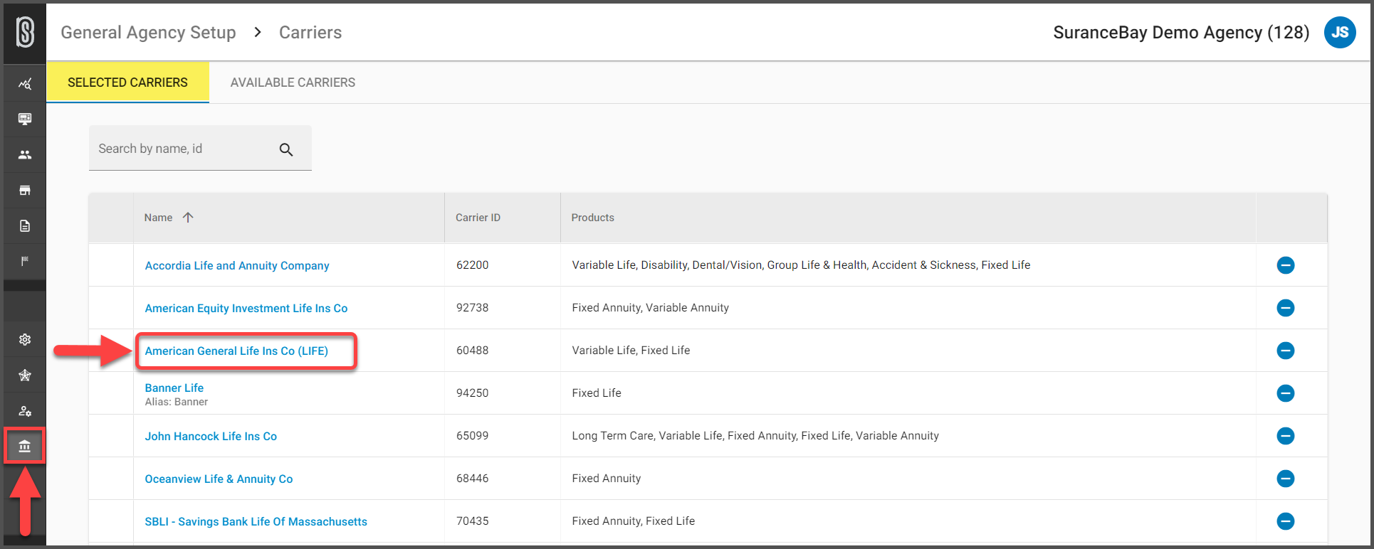Open American General Life Ins Co (LIFE)
The width and height of the screenshot is (1374, 549).
[236, 351]
